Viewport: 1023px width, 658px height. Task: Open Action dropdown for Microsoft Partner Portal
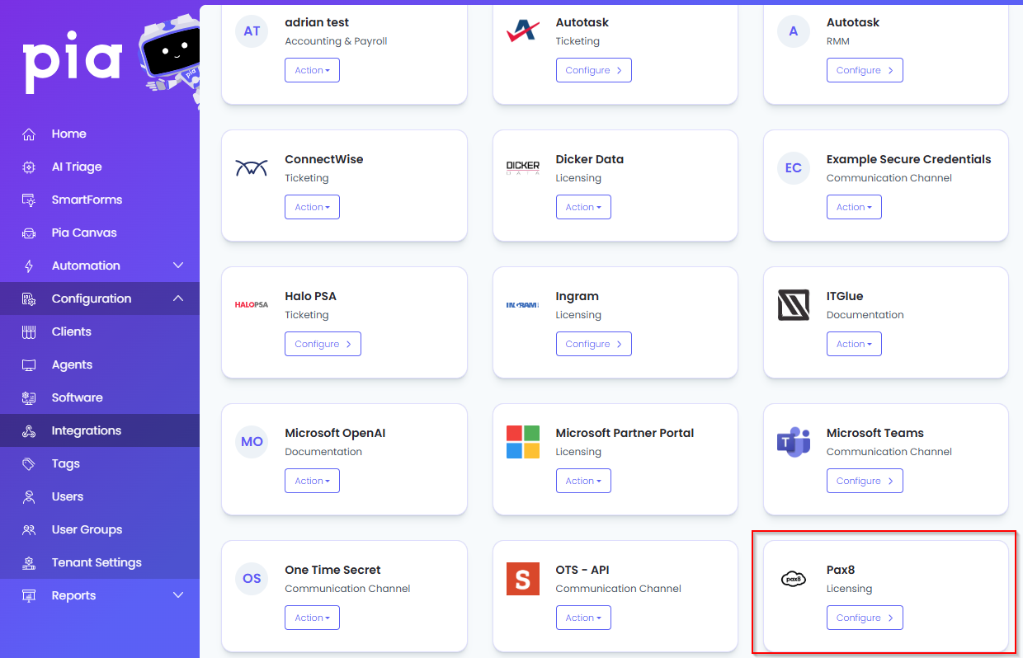pos(583,481)
